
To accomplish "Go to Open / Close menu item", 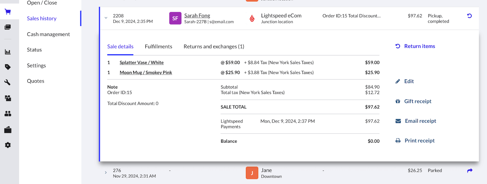I will click(42, 3).
